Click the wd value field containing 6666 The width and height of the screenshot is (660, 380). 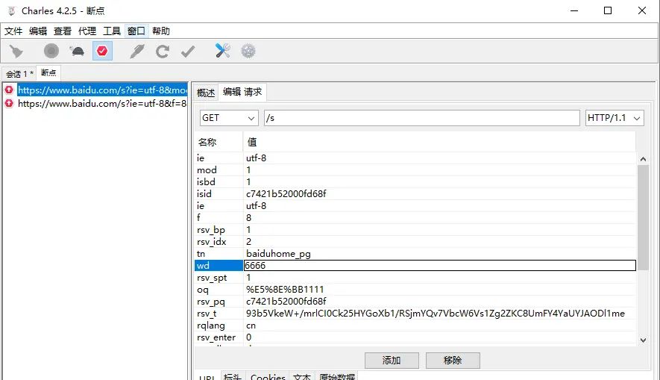(440, 266)
